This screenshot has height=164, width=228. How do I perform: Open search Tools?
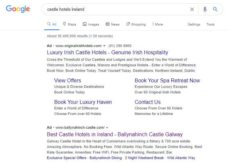click(x=210, y=25)
